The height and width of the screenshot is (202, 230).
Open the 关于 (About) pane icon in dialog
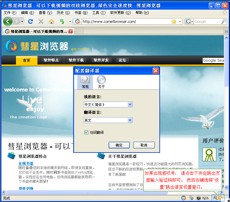point(101,82)
